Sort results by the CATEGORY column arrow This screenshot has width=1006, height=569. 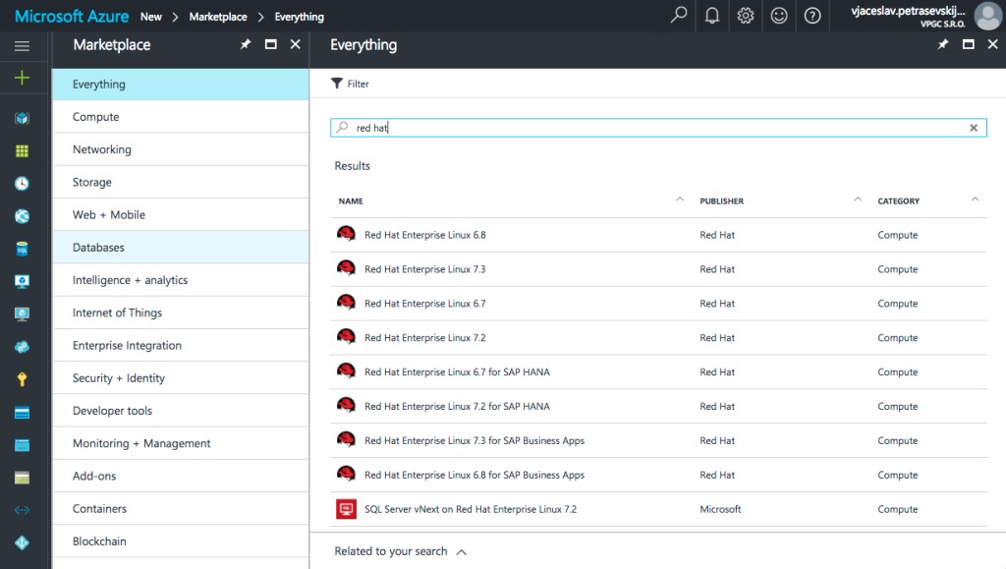click(976, 199)
